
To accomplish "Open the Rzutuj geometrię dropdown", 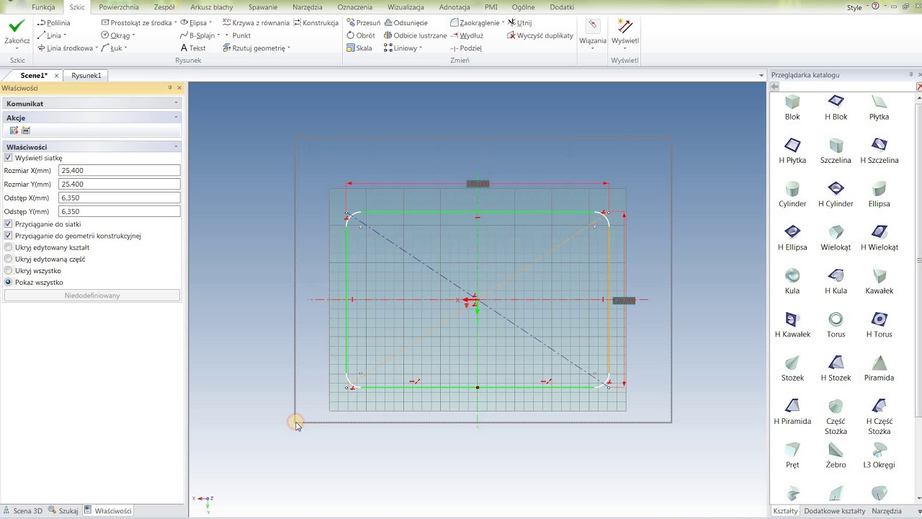I will tap(289, 48).
